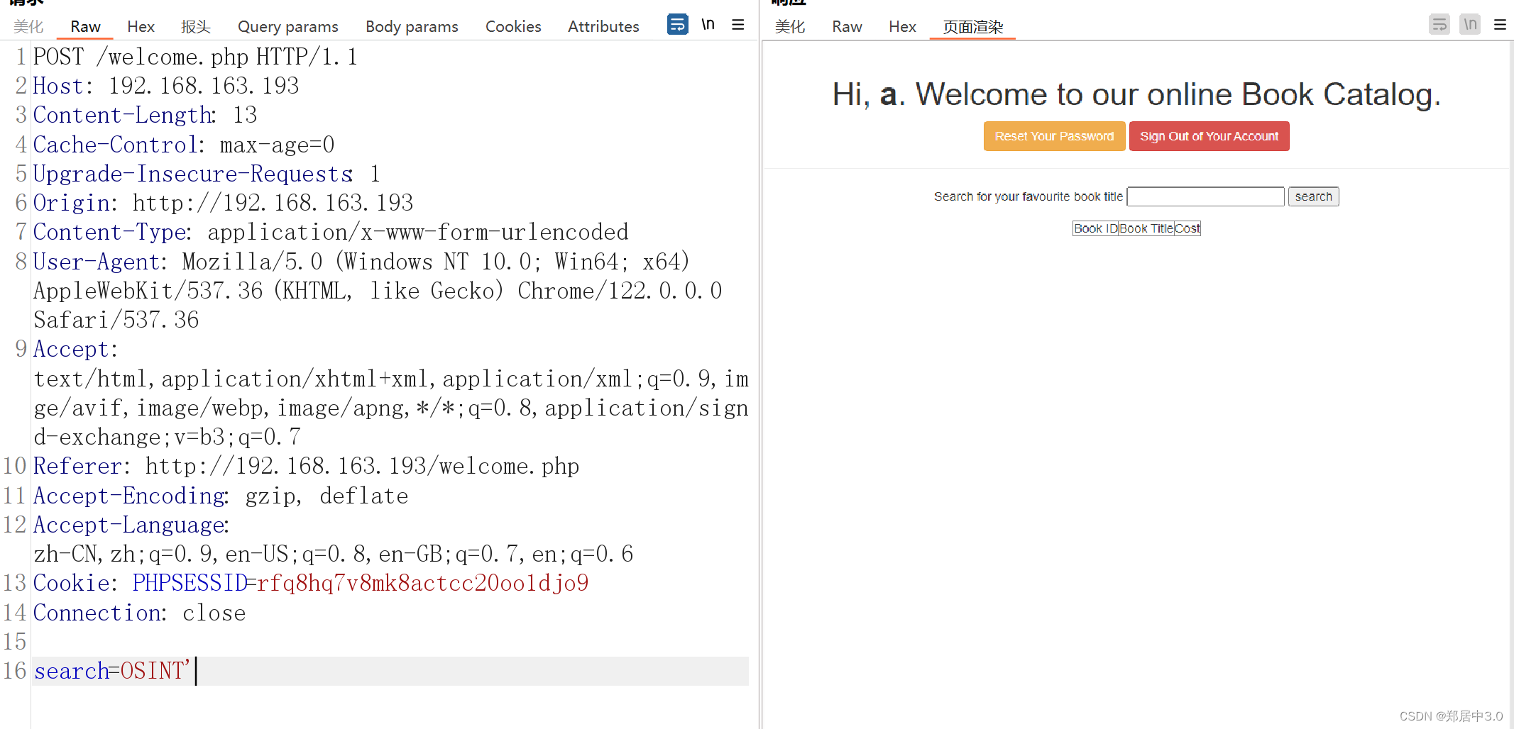
Task: Toggle word wrap icon in request panel
Action: point(677,25)
